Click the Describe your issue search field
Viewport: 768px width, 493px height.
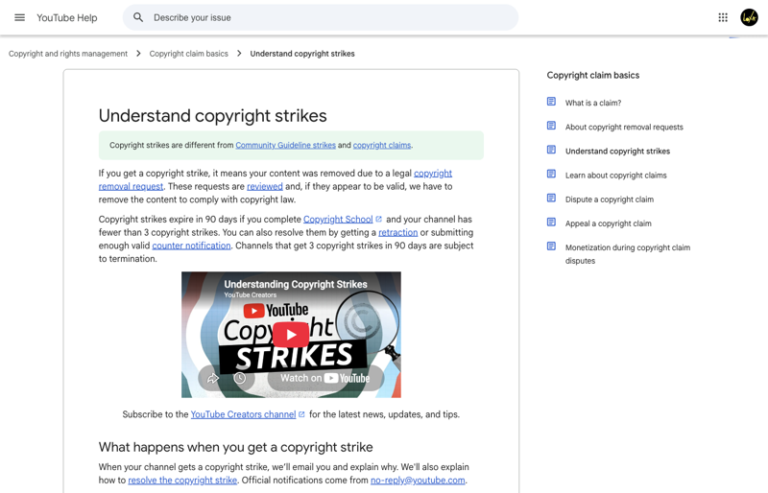pyautogui.click(x=321, y=17)
